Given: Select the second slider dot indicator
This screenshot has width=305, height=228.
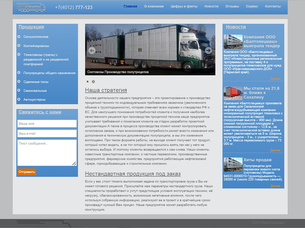Looking at the screenshot, I should (93, 81).
